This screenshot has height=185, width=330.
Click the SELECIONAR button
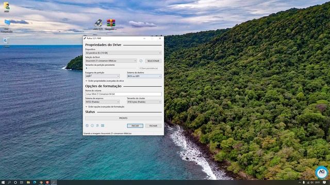point(153,61)
